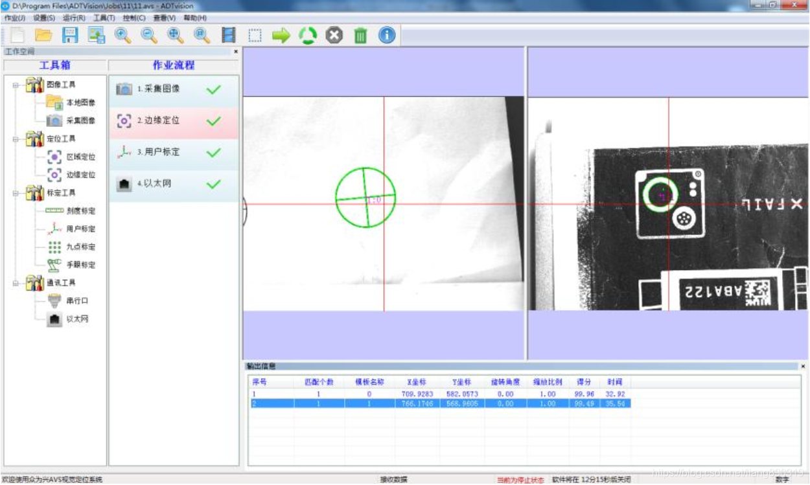Screen dimensions: 810x485
Task: Select the zoom out magnifier icon
Action: click(148, 36)
